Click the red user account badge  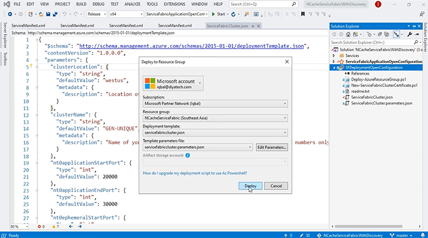click(x=378, y=4)
